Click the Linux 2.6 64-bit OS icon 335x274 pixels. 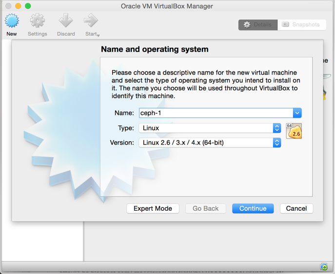point(294,131)
